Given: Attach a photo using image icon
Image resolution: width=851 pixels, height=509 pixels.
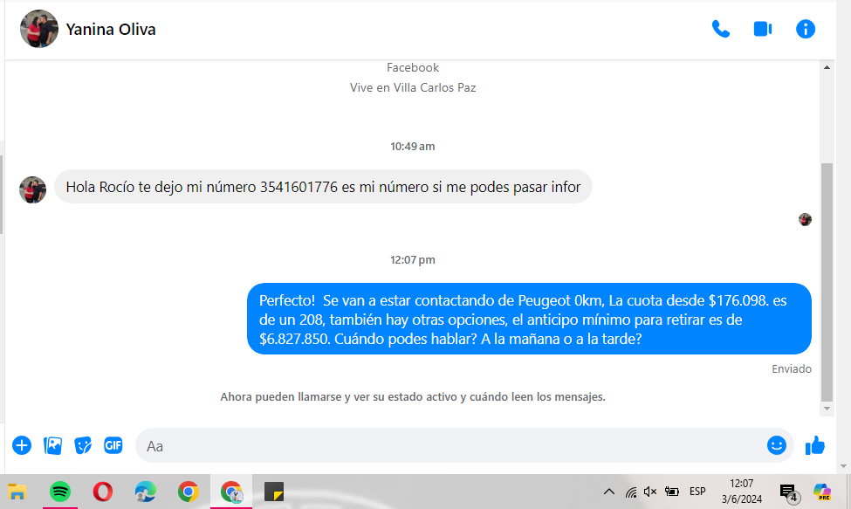Looking at the screenshot, I should [52, 445].
